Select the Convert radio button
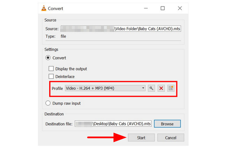 pyautogui.click(x=48, y=58)
